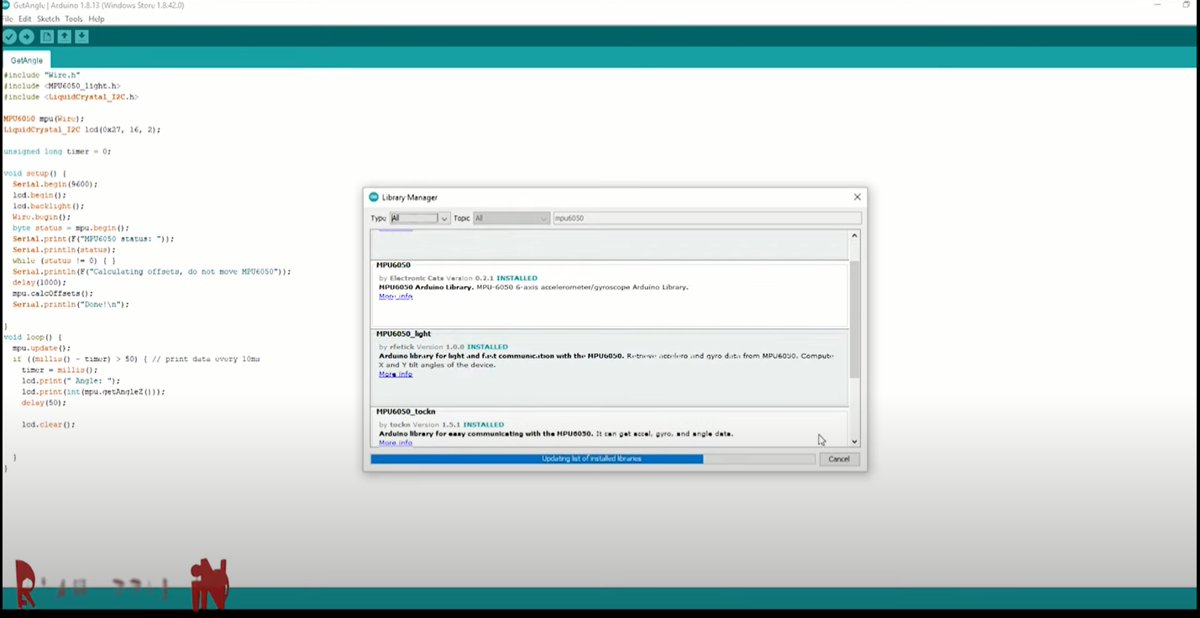Open the Edit menu
This screenshot has height=618, width=1200.
(25, 18)
